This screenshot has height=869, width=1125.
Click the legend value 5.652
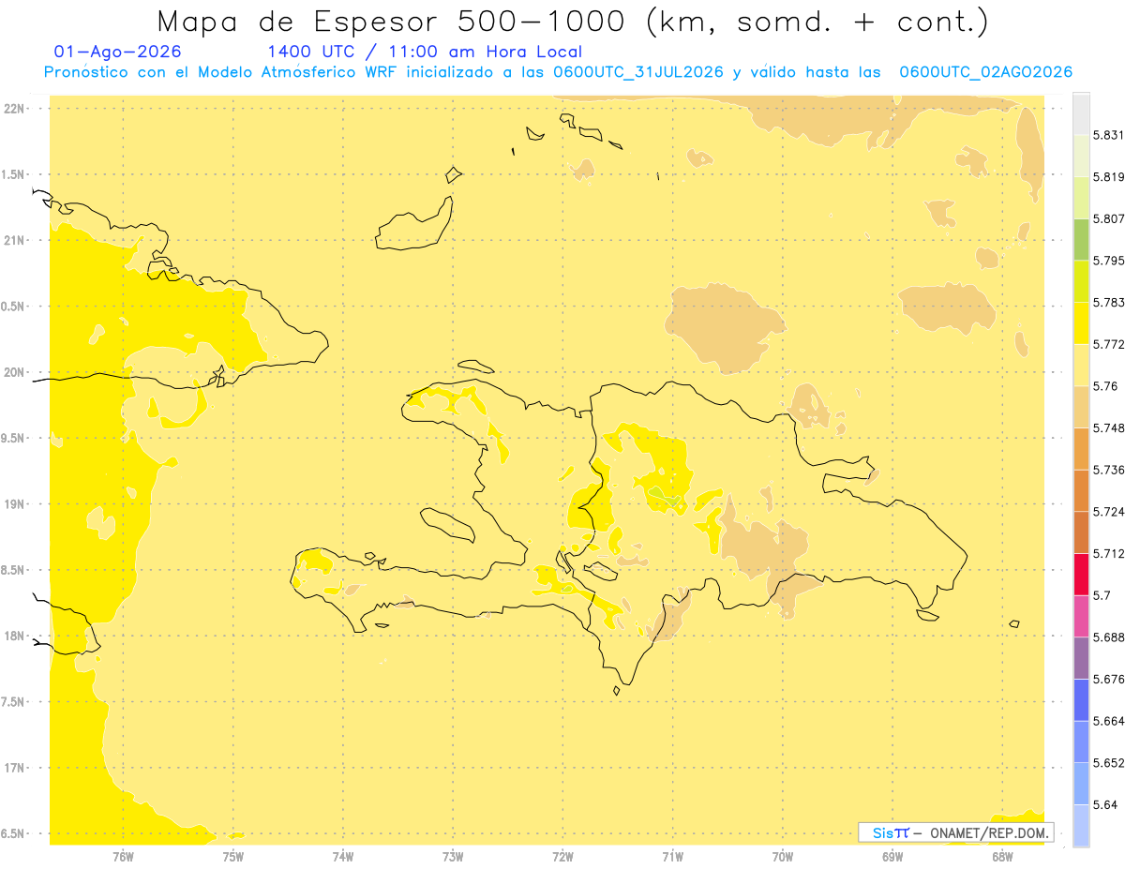click(x=1109, y=763)
